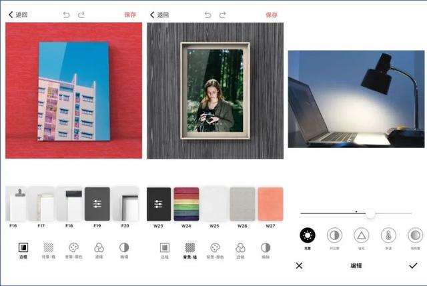The image size is (427, 286).
Task: Pick rainbow wood wall W24
Action: [186, 204]
